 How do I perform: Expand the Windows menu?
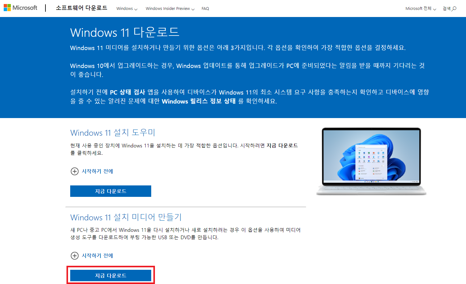pos(127,9)
